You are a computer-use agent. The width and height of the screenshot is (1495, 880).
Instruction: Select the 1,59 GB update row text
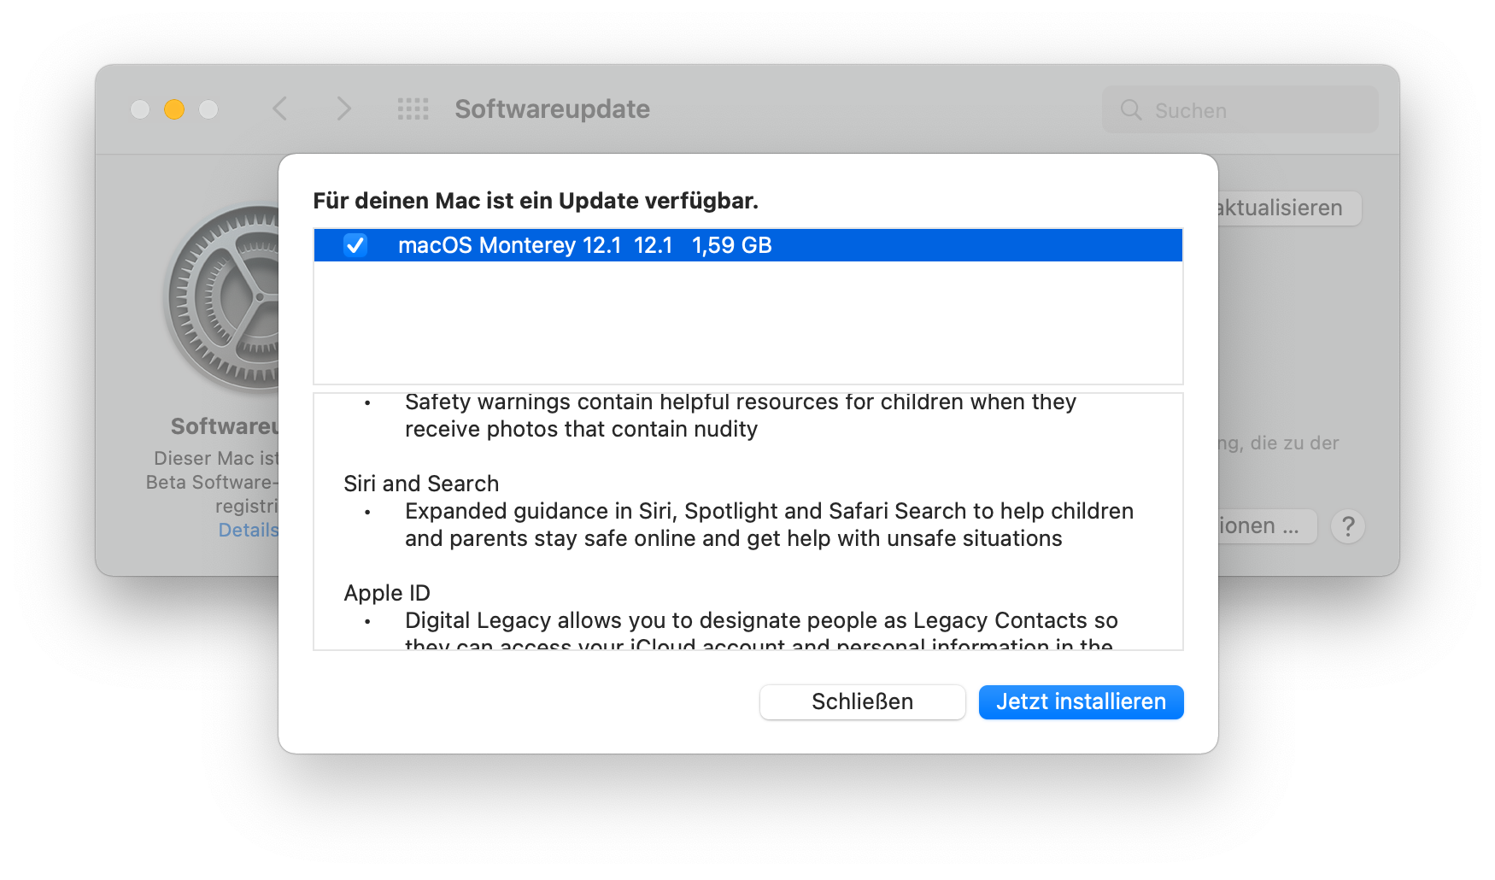click(x=731, y=246)
